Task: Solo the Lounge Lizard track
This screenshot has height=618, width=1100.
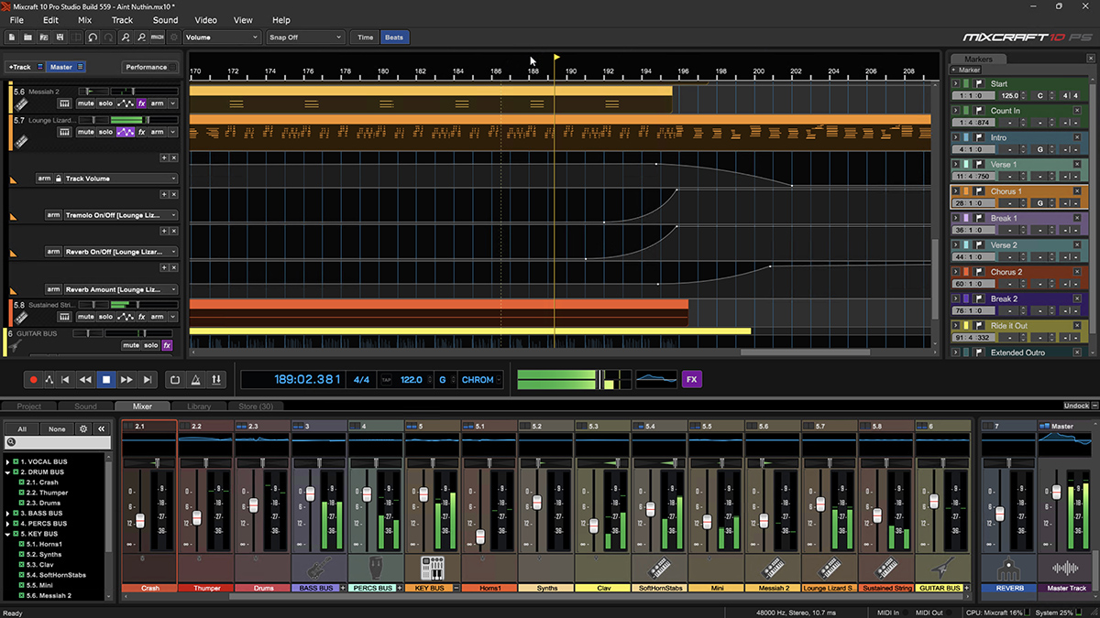Action: coord(105,132)
